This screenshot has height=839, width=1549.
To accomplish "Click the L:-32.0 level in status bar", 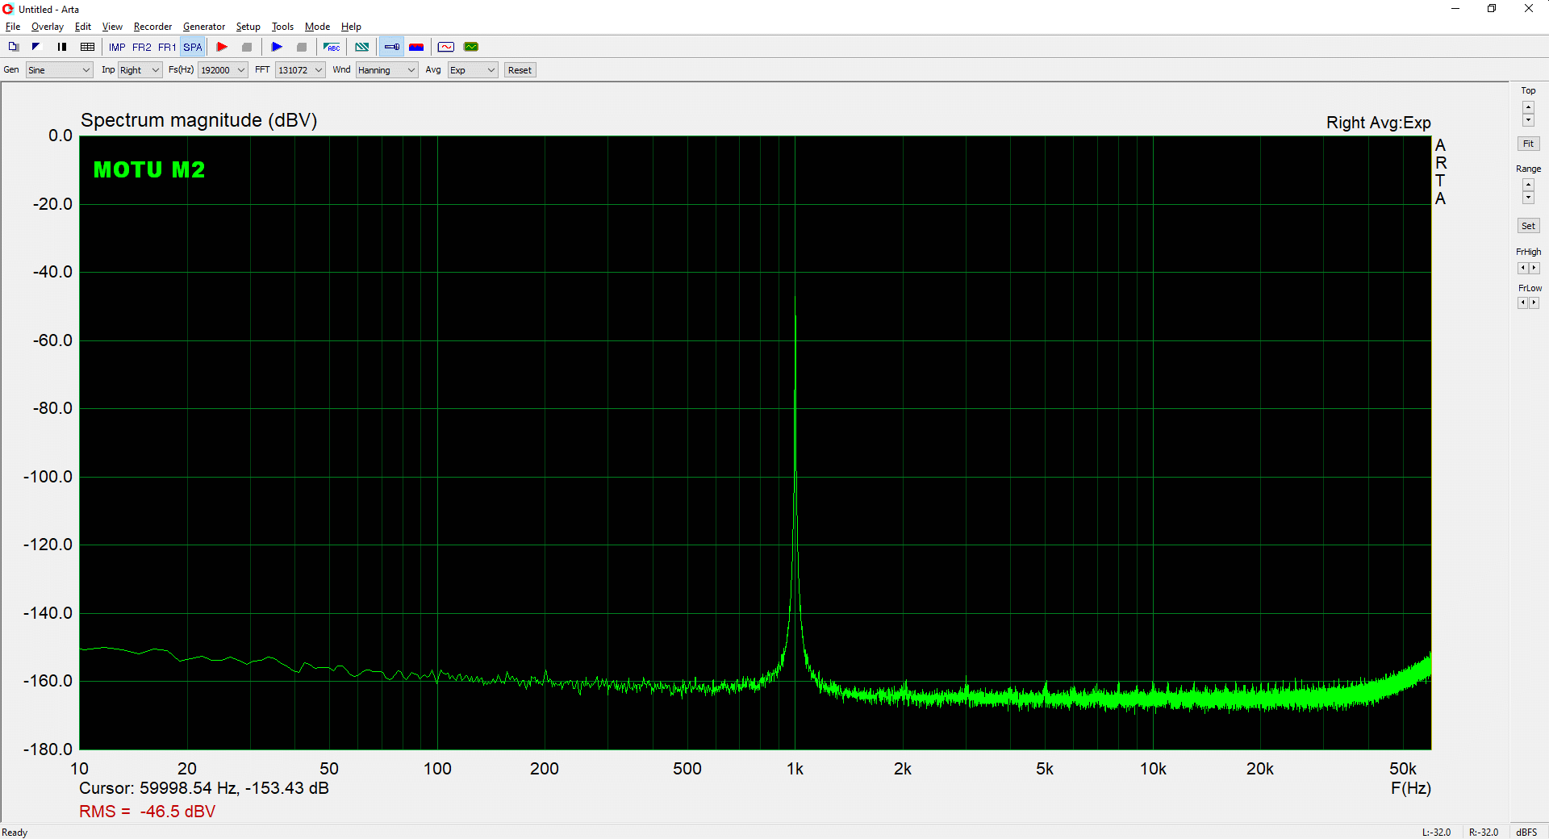I will (1436, 833).
